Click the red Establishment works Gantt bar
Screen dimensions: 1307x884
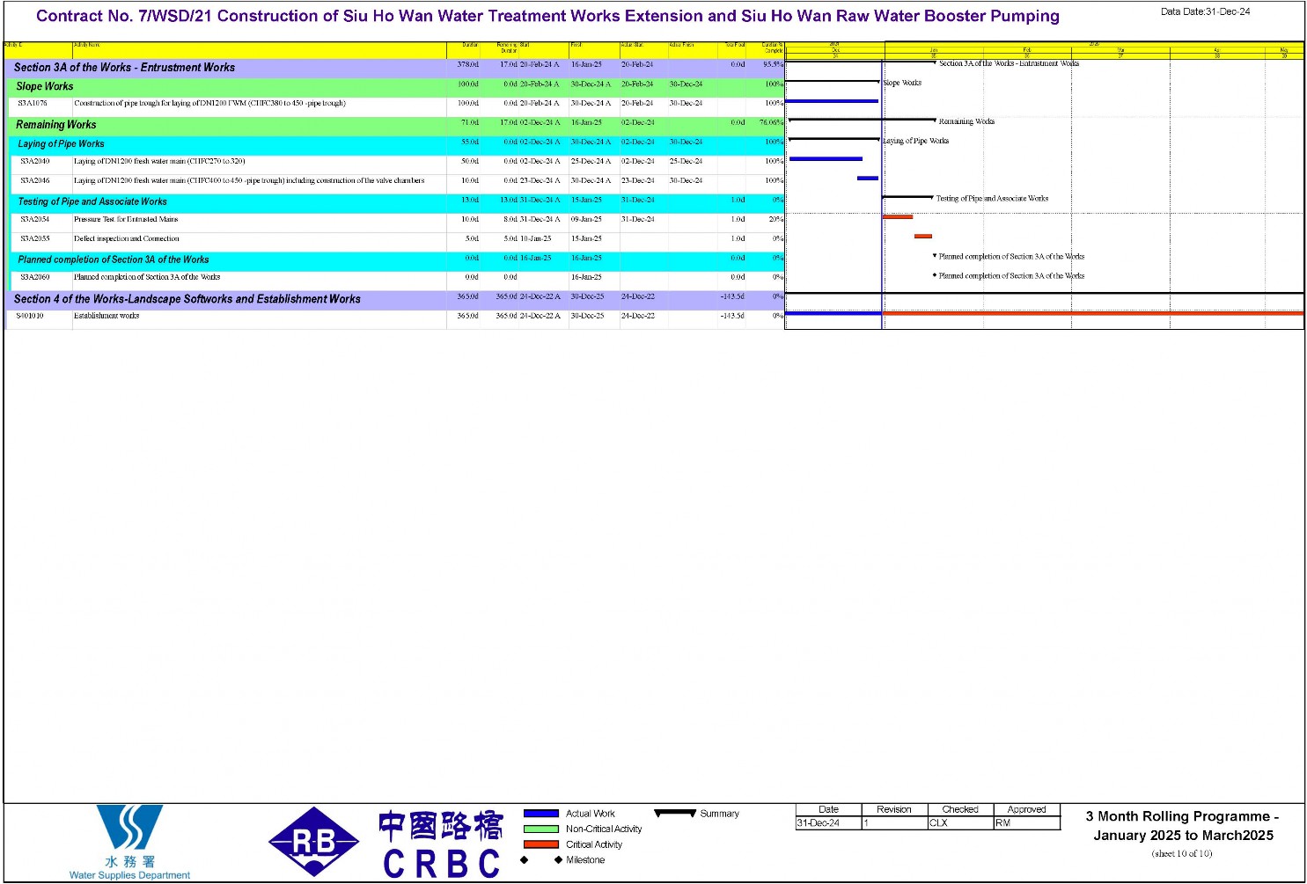1093,314
